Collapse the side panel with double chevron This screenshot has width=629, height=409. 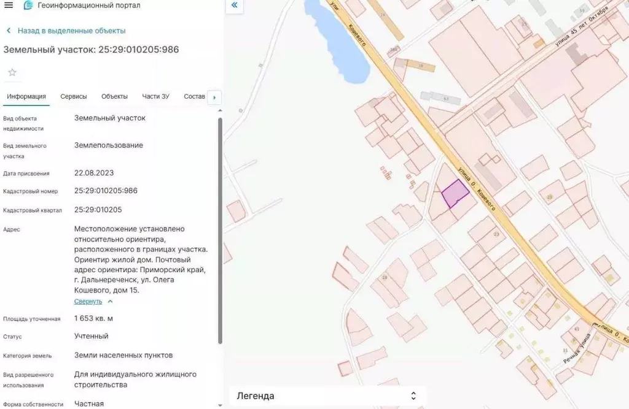(234, 6)
